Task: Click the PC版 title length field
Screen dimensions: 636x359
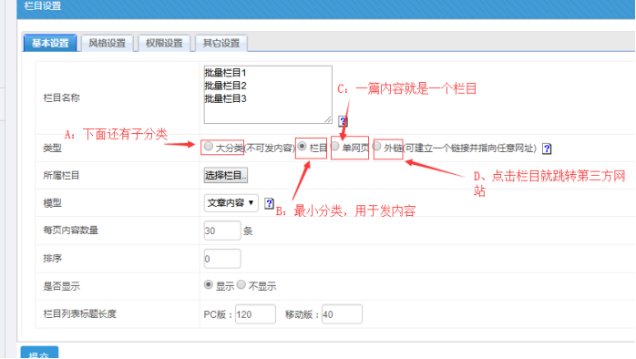Action: click(x=255, y=314)
